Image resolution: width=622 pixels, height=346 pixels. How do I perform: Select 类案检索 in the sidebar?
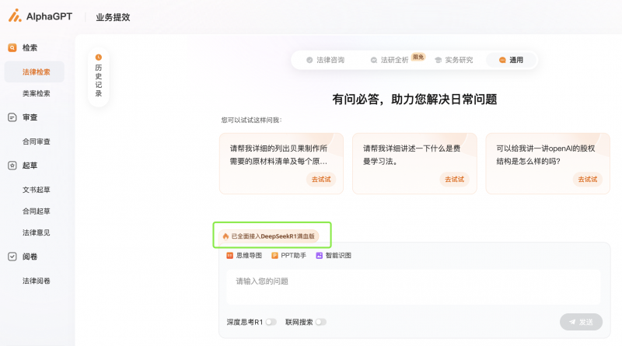click(x=36, y=93)
